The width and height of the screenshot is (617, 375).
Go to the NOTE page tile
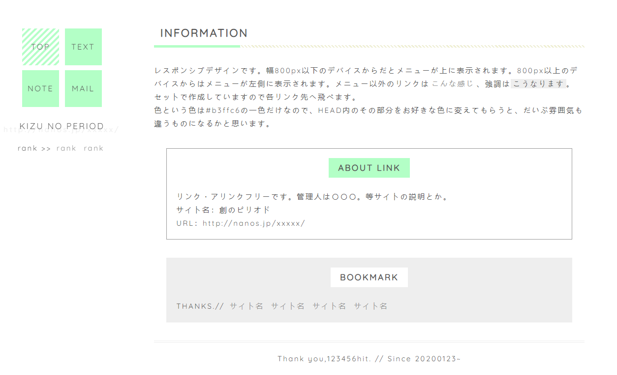40,89
